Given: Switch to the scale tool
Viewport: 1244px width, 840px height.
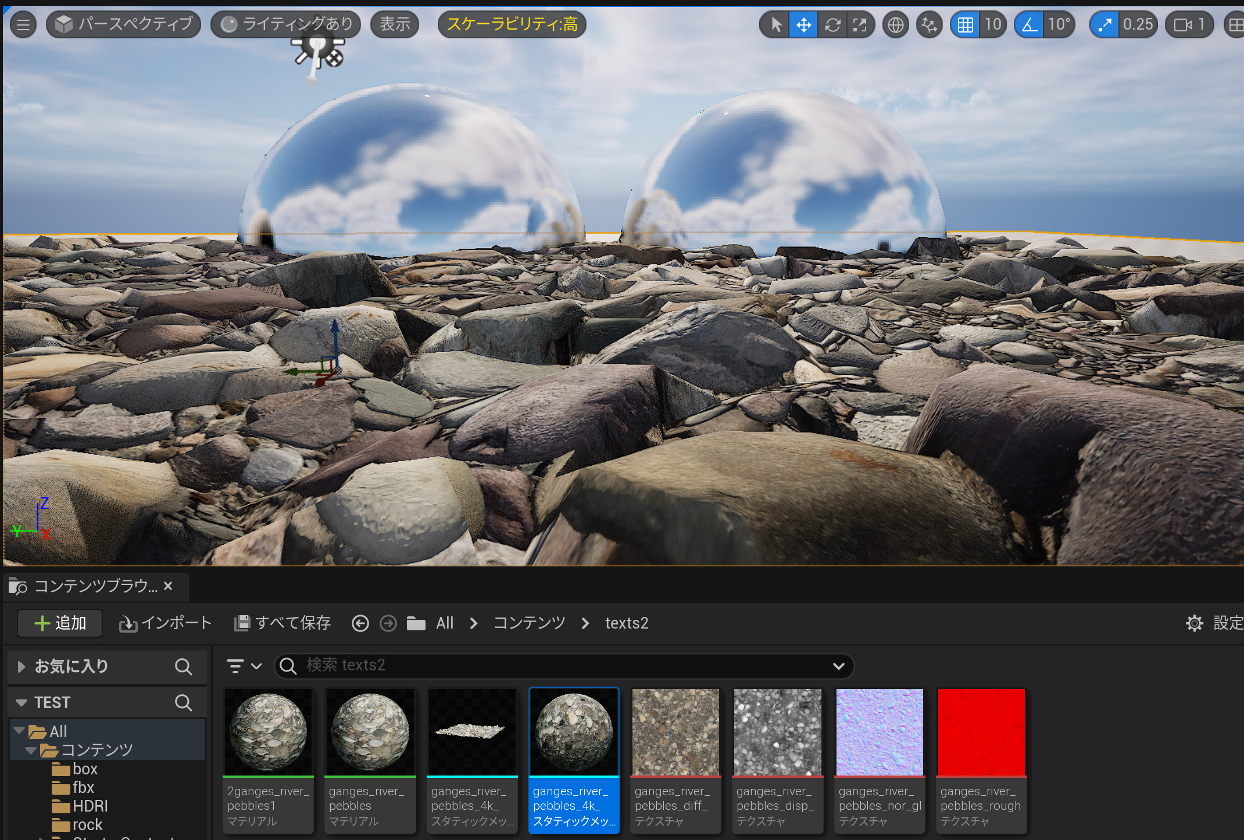Looking at the screenshot, I should [860, 24].
